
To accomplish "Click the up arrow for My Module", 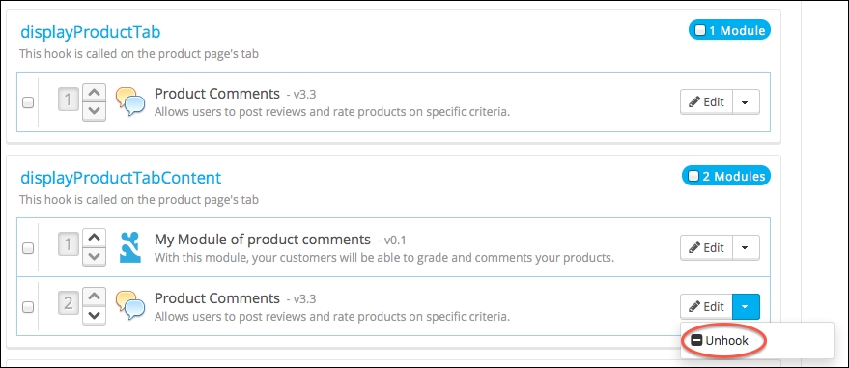I will pos(95,238).
